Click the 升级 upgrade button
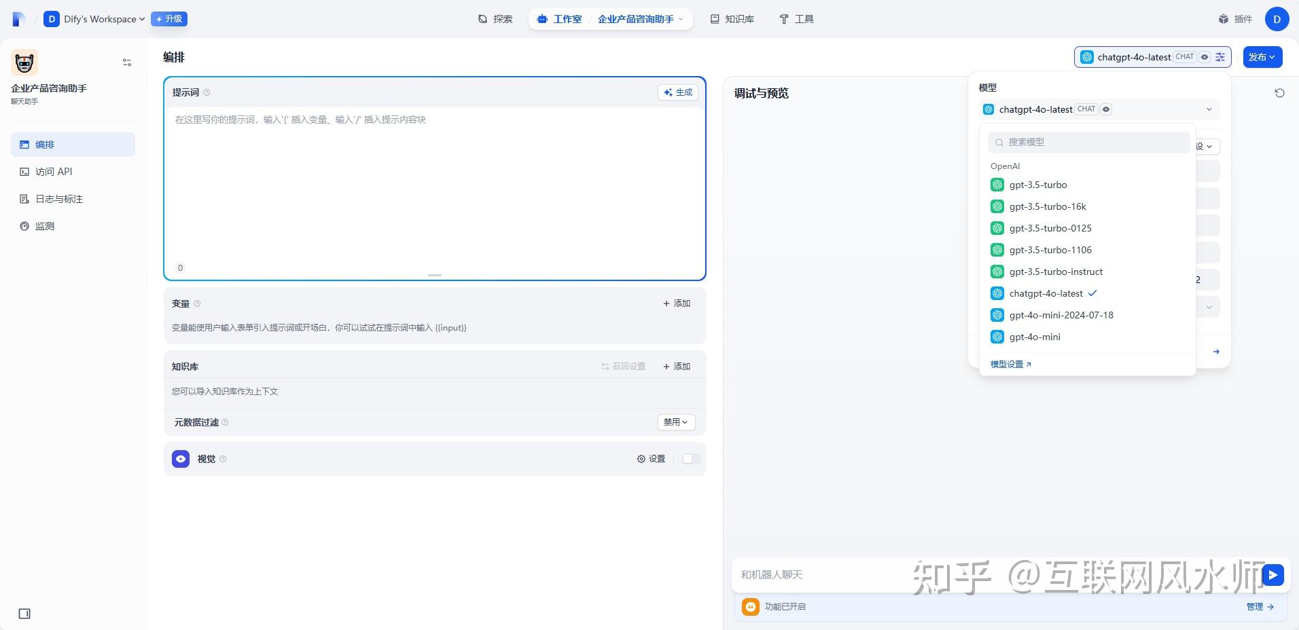 (x=169, y=19)
